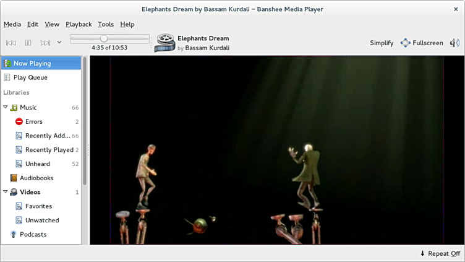Image resolution: width=465 pixels, height=262 pixels.
Task: Select the Errors item with red icon
Action: tap(33, 121)
